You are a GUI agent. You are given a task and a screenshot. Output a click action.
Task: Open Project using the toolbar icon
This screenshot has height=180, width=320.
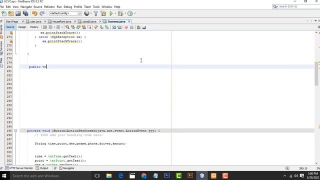pos(18,13)
